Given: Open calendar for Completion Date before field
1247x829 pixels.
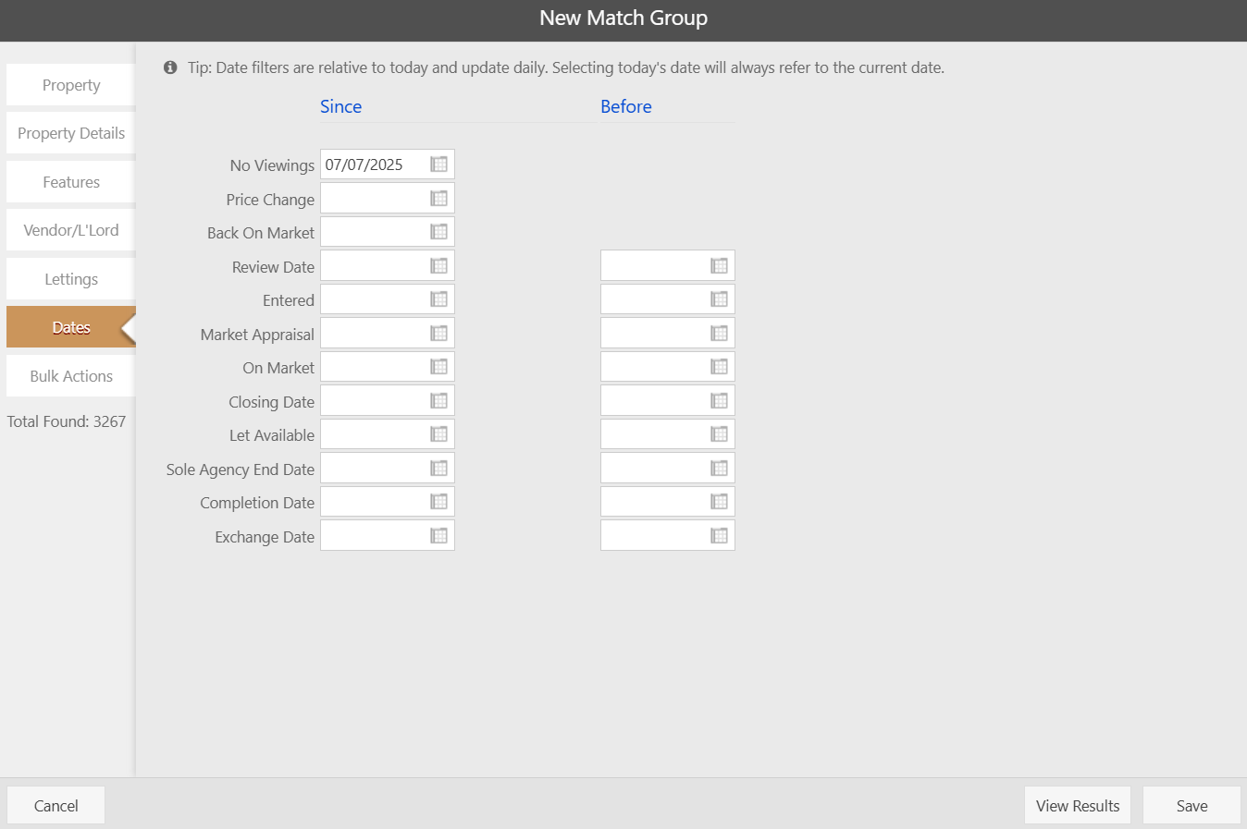Looking at the screenshot, I should (719, 502).
